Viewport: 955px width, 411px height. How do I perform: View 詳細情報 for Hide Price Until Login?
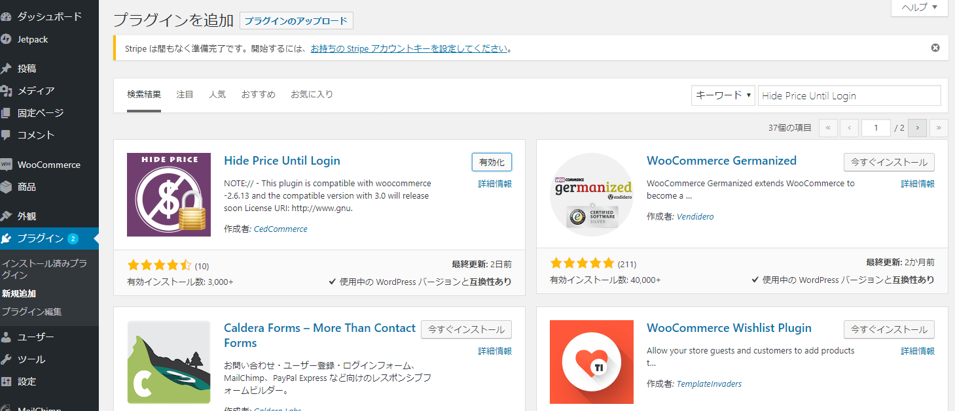[495, 184]
